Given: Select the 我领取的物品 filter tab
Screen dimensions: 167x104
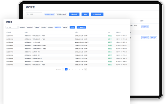Looking at the screenshot, I should coord(50,14).
